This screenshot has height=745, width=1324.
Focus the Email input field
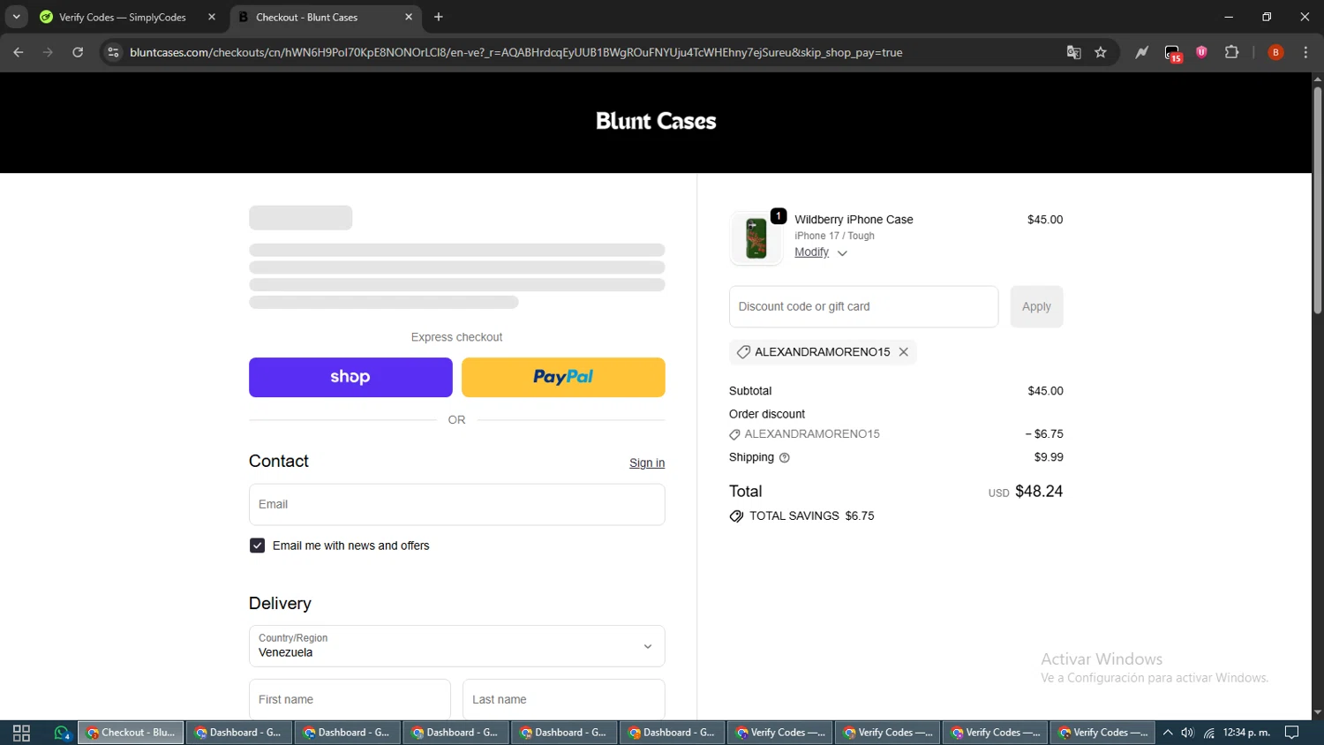pyautogui.click(x=456, y=504)
